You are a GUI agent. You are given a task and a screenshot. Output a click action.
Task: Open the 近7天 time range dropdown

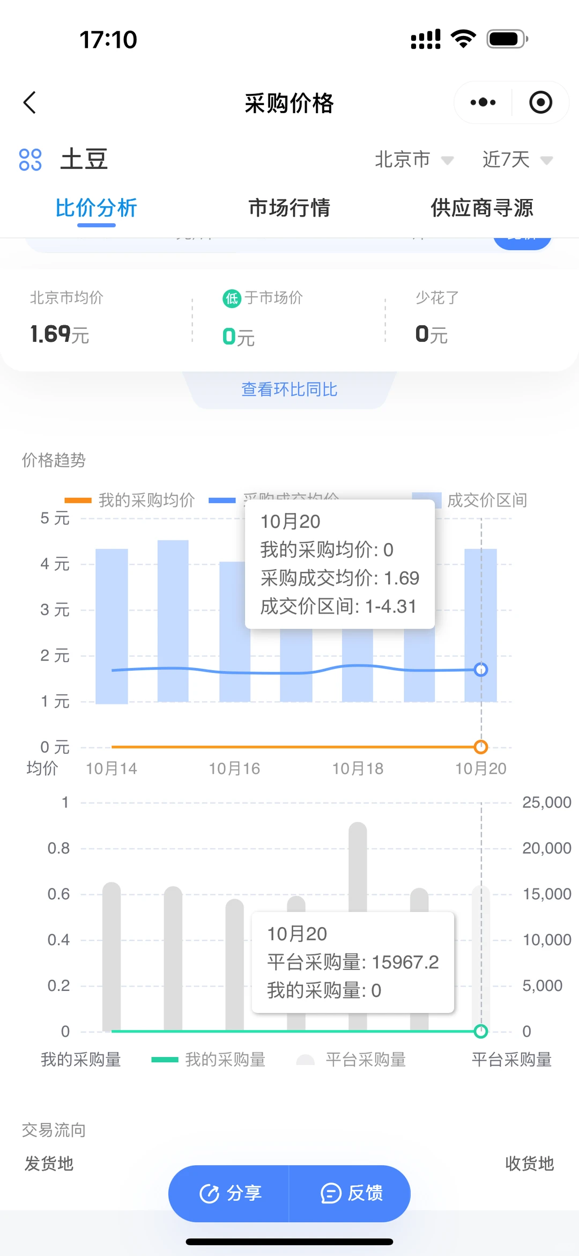517,159
